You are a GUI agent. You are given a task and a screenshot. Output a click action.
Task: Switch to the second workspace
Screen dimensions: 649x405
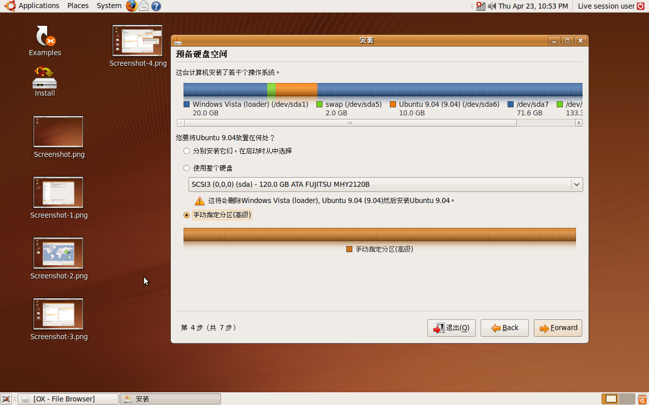point(627,399)
